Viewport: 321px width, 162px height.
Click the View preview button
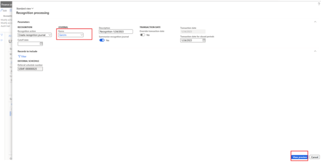point(299,157)
